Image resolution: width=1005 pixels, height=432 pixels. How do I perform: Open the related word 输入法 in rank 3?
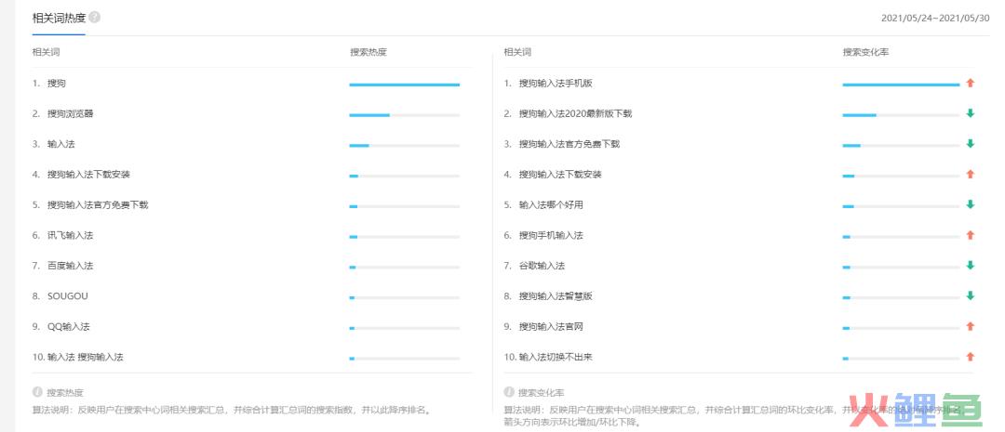click(60, 144)
